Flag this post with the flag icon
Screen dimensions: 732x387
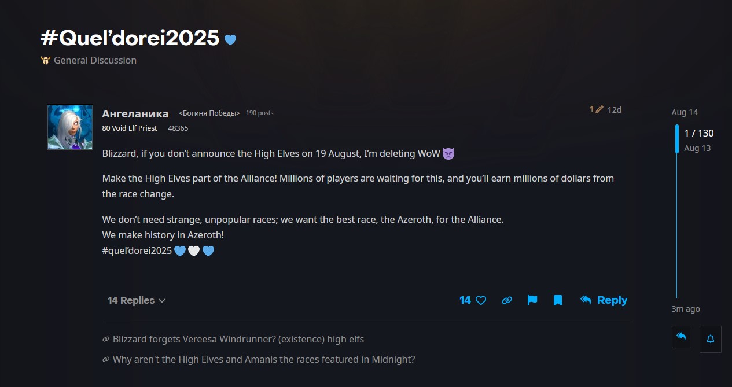tap(532, 300)
